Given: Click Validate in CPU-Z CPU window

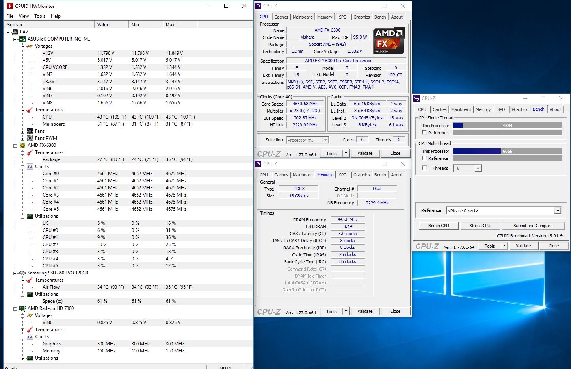Looking at the screenshot, I should coord(365,153).
